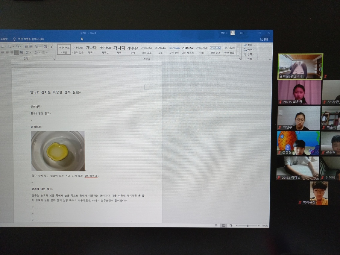The height and width of the screenshot is (255, 340).
Task: Click the shading paint bucket icon
Action: [x=36, y=52]
